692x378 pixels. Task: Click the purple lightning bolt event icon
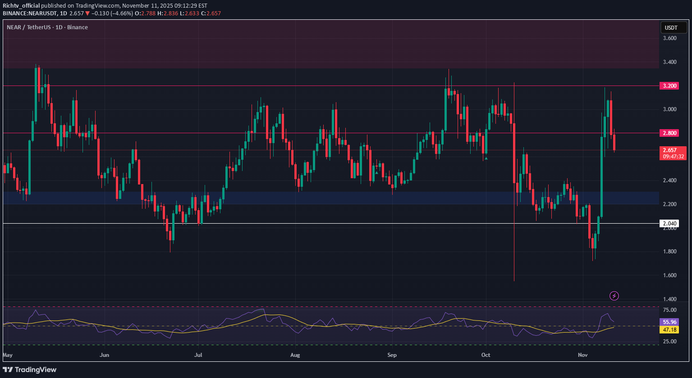tap(614, 296)
